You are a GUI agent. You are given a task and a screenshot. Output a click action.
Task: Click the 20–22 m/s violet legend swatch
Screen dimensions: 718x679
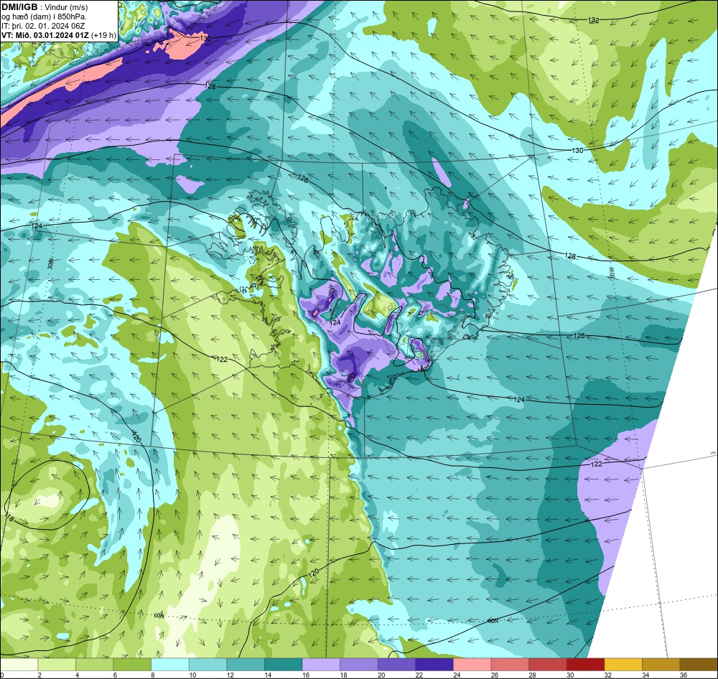(396, 665)
